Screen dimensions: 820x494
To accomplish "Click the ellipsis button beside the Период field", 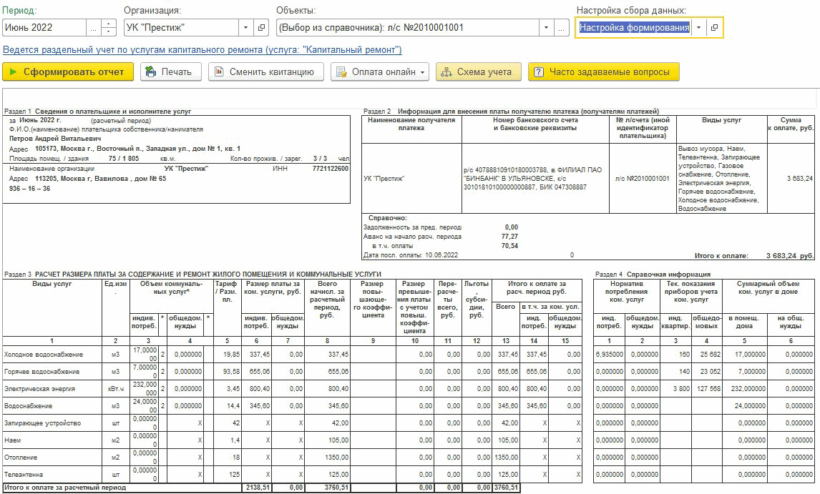I will point(93,28).
